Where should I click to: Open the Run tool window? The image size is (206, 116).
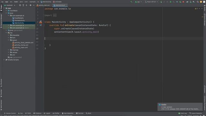pos(21,113)
